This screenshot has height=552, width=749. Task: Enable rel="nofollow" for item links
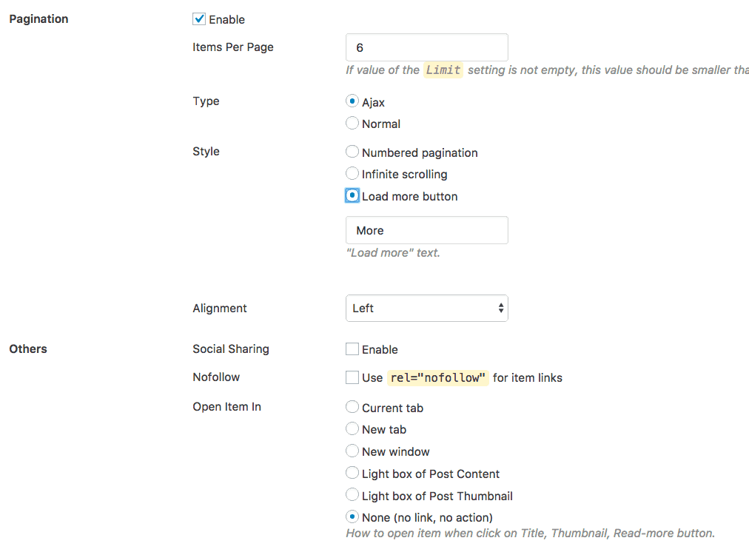pyautogui.click(x=352, y=377)
